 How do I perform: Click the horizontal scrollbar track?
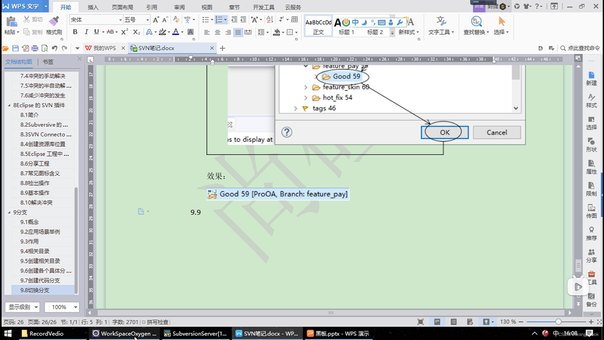pyautogui.click(x=330, y=313)
